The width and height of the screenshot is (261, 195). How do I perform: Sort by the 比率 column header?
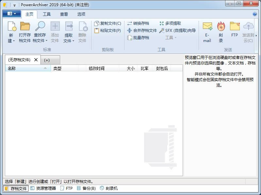pos(145,68)
